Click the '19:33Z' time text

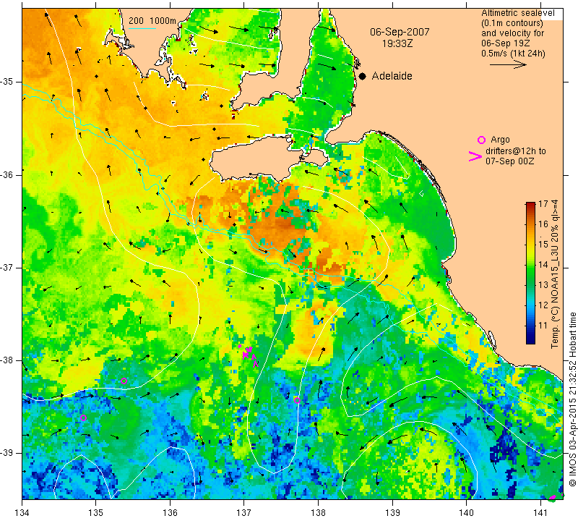(x=397, y=43)
